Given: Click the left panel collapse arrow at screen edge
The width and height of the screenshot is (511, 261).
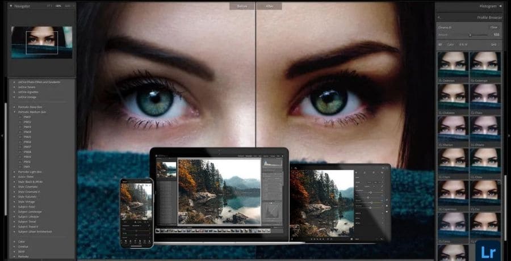Looking at the screenshot, I should [x=2, y=135].
